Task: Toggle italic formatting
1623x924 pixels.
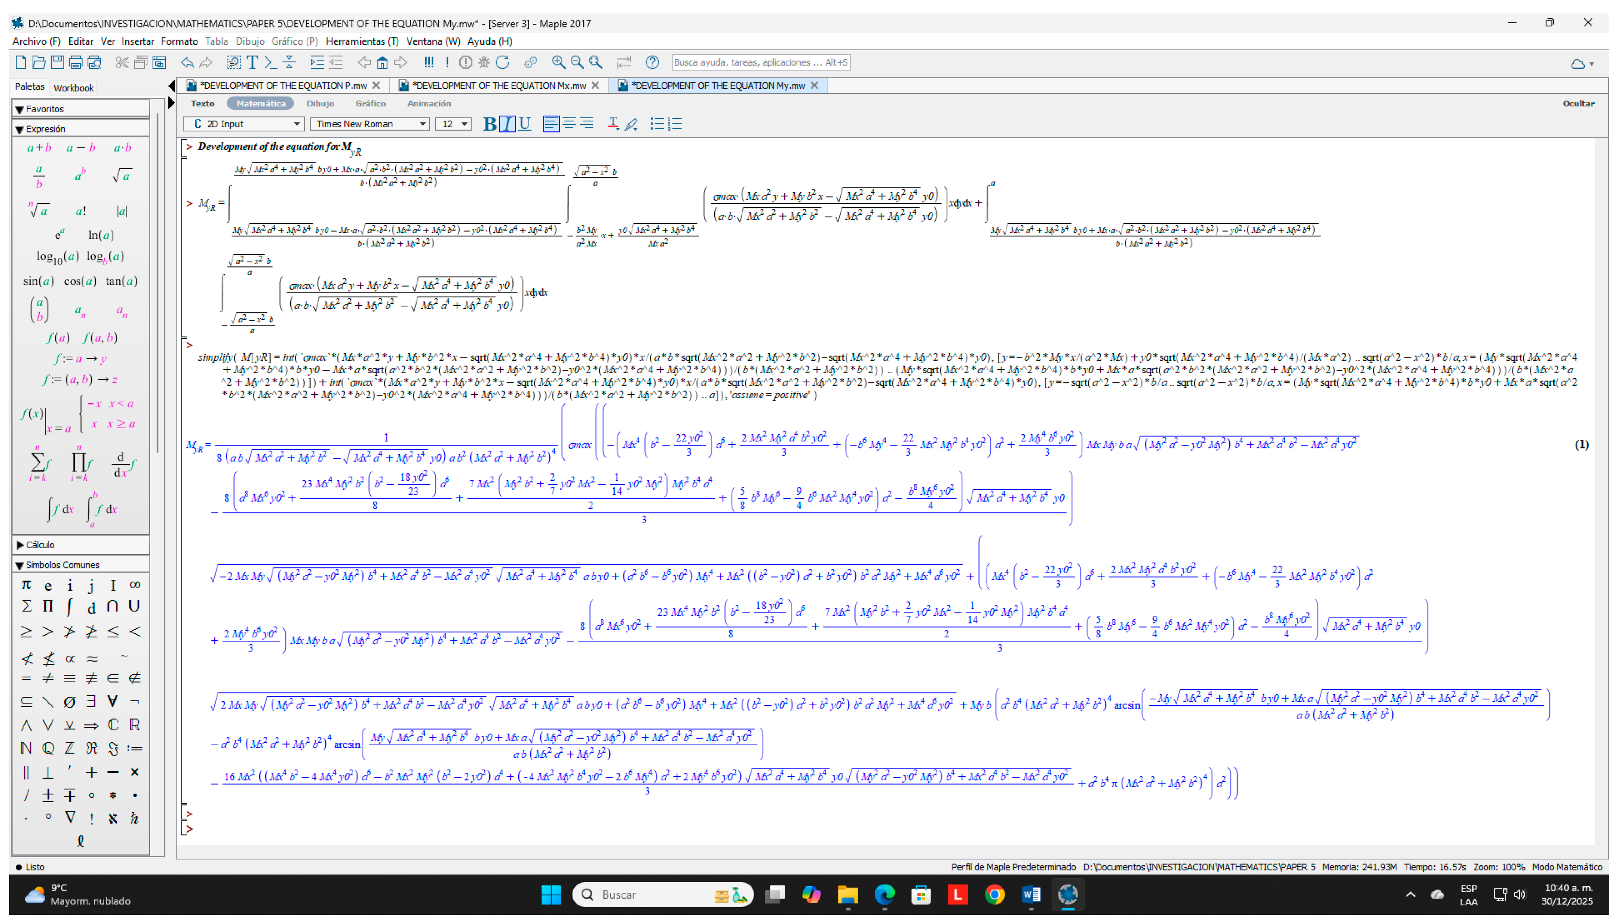Action: coord(507,124)
